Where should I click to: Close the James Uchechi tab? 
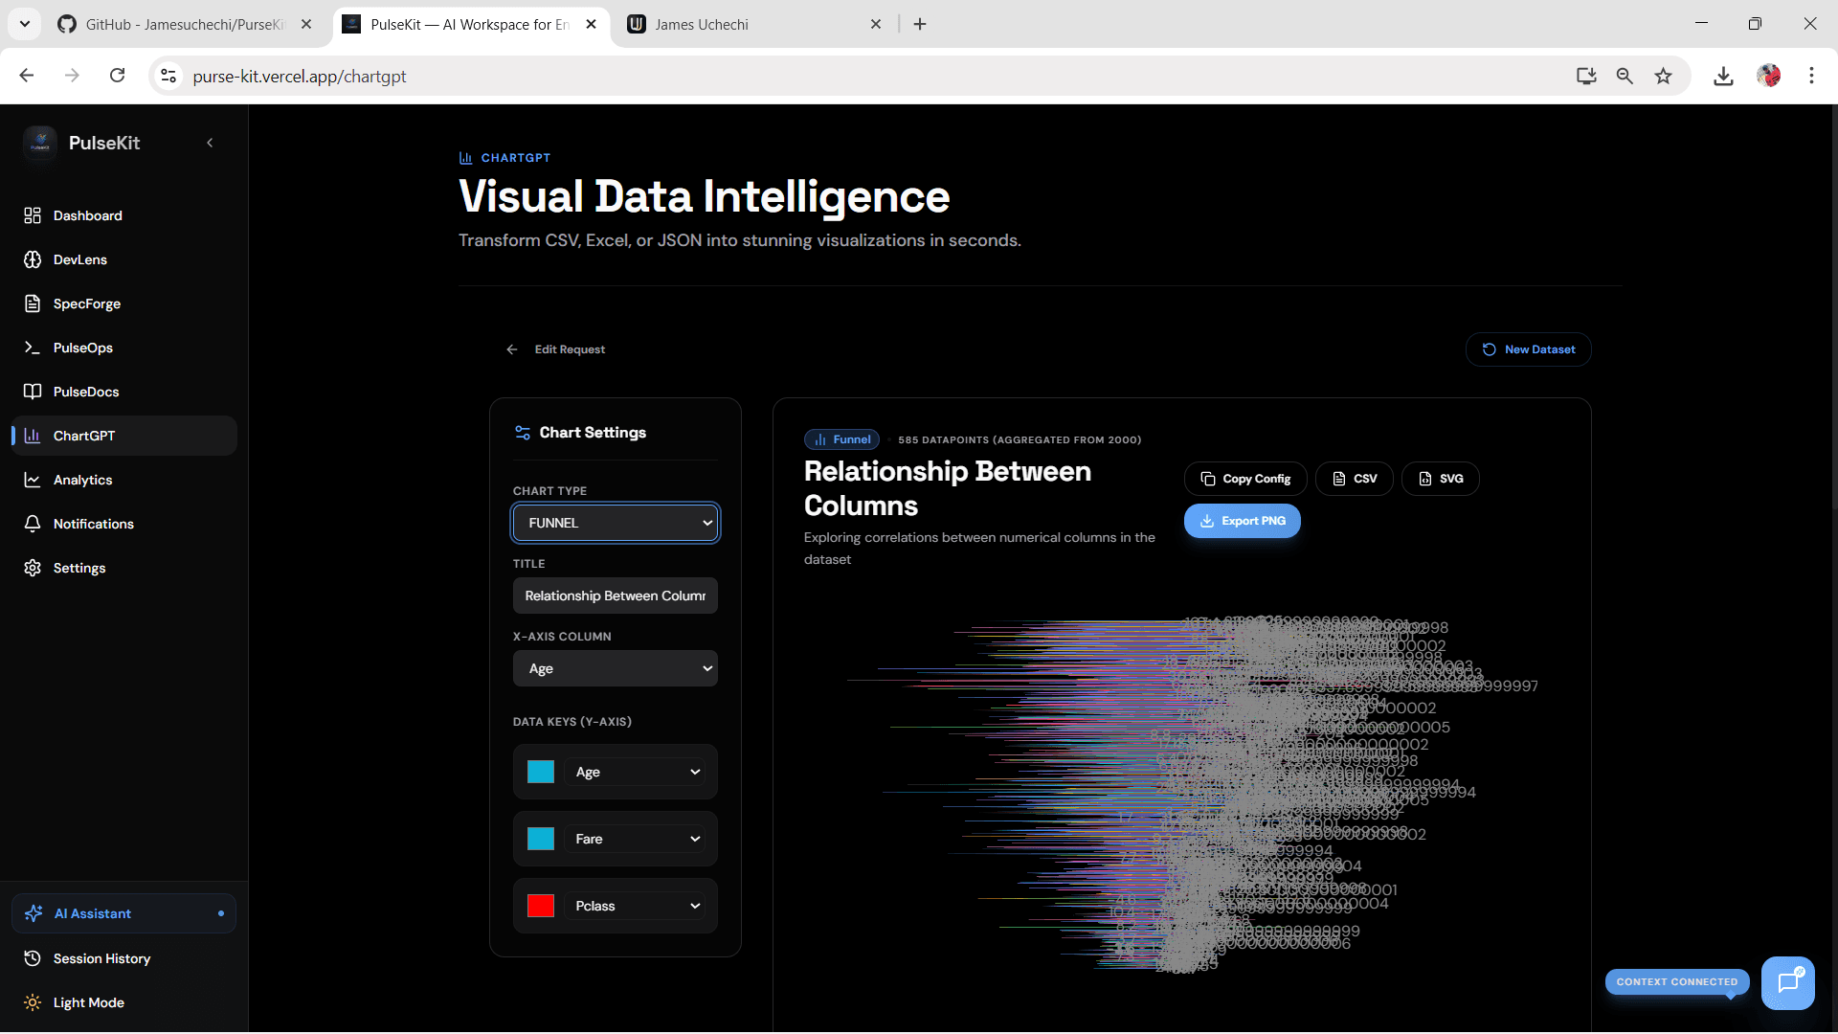[875, 24]
